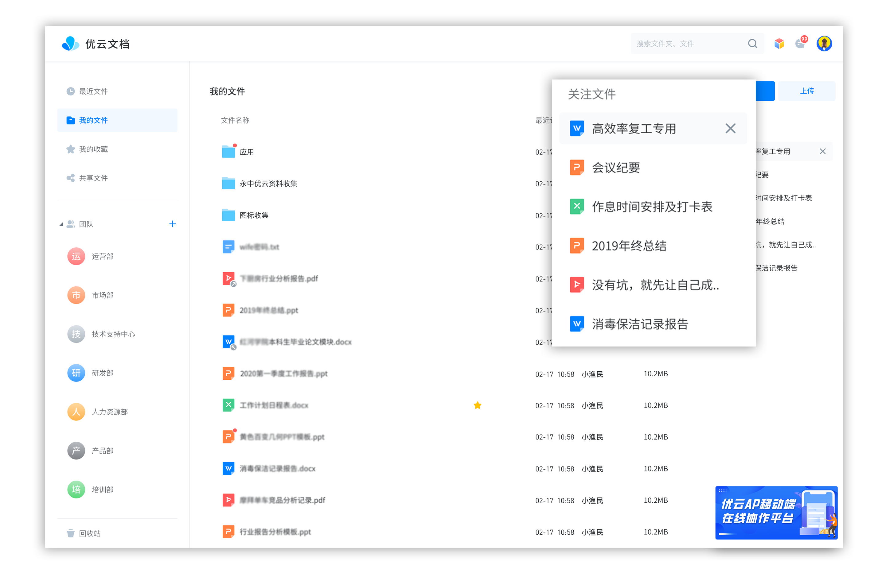Open the 市场部 team

point(90,295)
